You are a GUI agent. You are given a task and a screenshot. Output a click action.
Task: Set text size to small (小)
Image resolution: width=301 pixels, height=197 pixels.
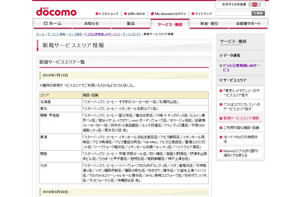tap(250, 4)
